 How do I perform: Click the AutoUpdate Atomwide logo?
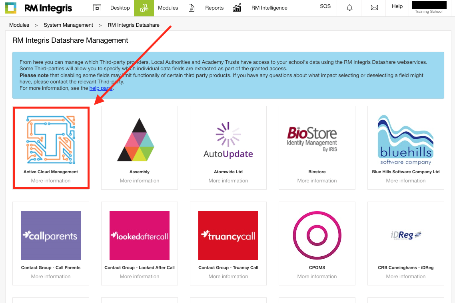pos(228,140)
